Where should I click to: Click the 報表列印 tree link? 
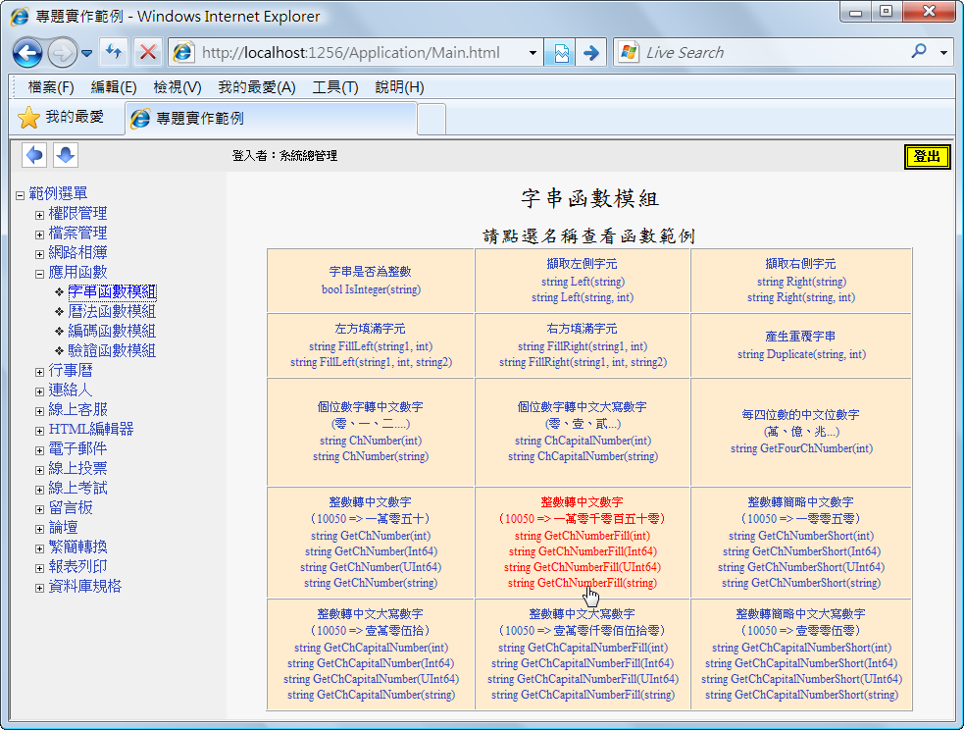click(x=77, y=566)
